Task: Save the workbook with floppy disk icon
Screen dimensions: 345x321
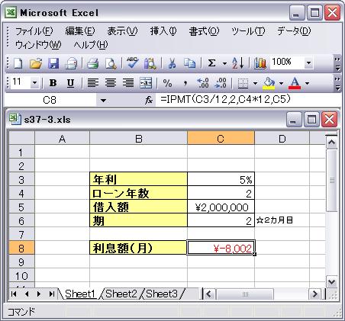Action: click(x=53, y=63)
